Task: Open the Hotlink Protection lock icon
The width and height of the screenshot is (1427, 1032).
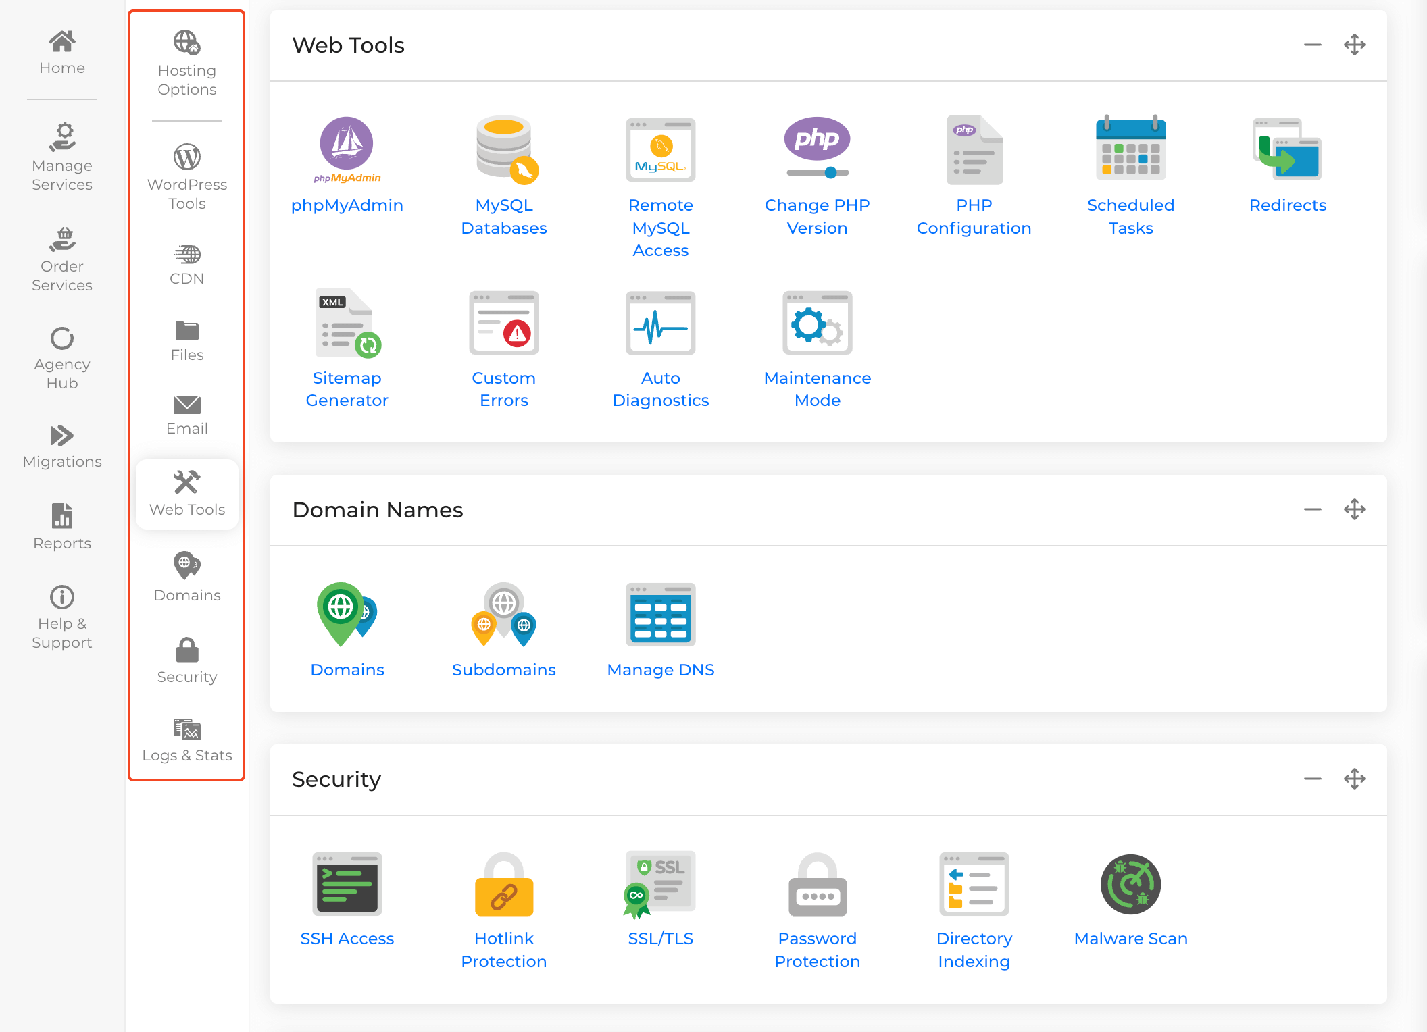Action: pyautogui.click(x=504, y=883)
